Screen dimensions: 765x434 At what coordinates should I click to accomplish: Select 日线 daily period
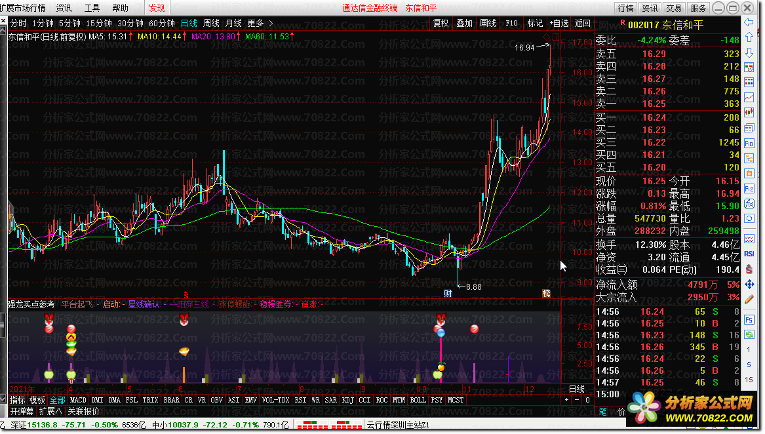click(189, 23)
